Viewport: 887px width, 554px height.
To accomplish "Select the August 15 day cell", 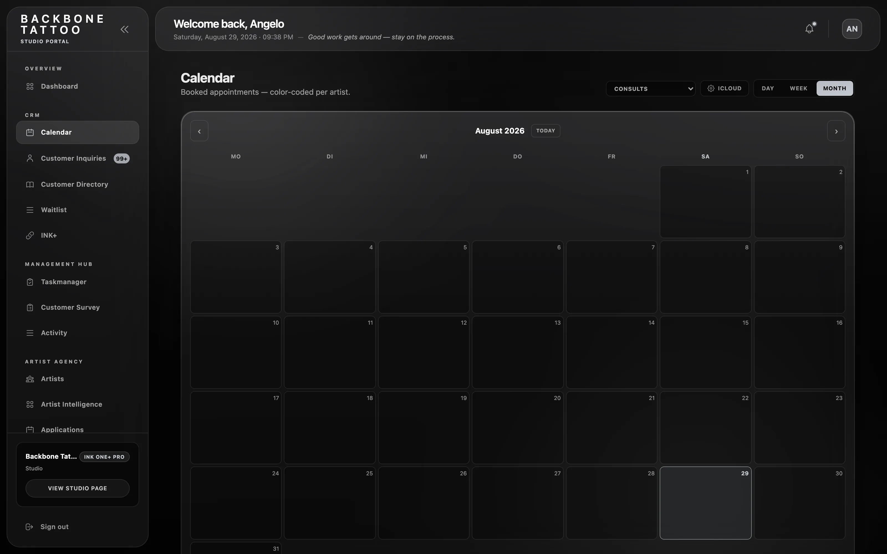I will pyautogui.click(x=705, y=352).
